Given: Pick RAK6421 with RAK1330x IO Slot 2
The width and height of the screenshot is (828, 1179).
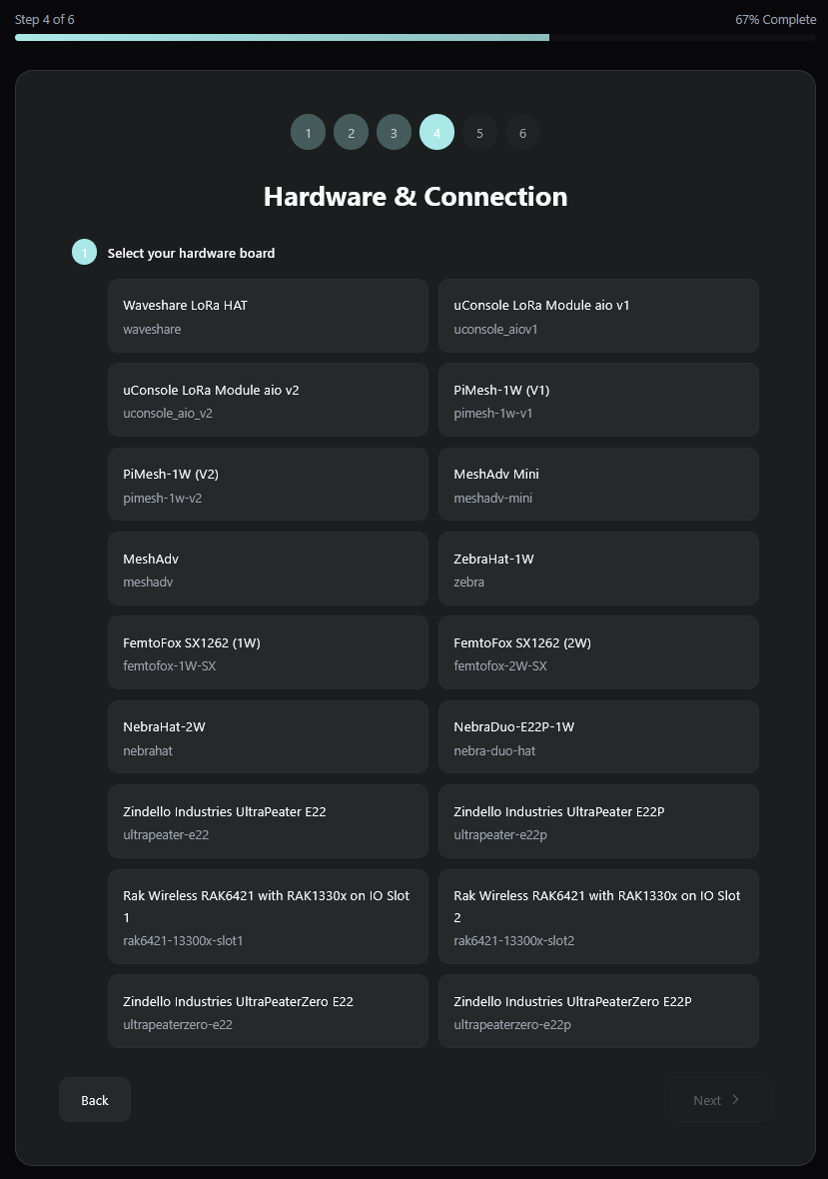Looking at the screenshot, I should tap(598, 916).
